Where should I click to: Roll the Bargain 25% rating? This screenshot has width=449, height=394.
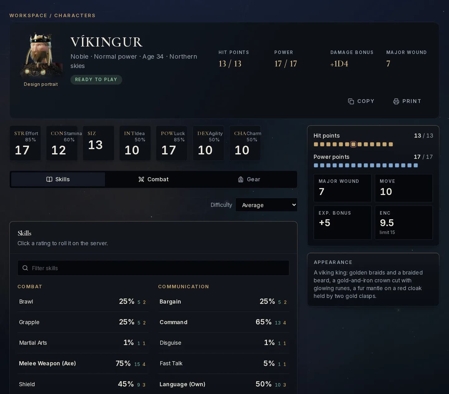coord(267,301)
